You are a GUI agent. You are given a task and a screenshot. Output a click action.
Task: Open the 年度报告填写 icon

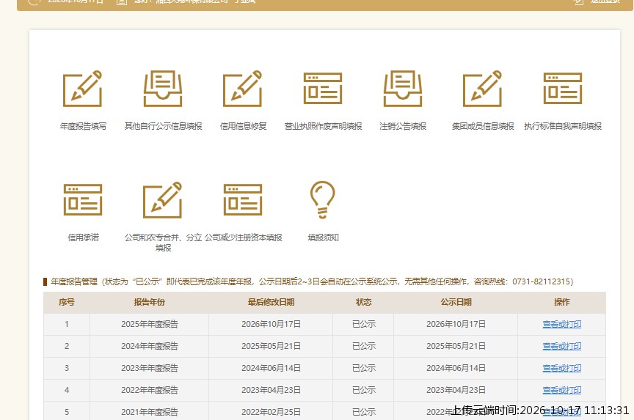pyautogui.click(x=82, y=89)
